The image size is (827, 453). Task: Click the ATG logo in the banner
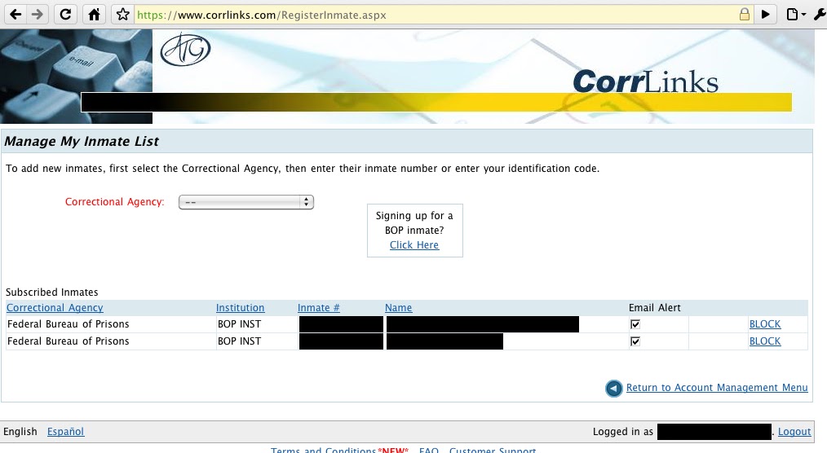click(185, 50)
